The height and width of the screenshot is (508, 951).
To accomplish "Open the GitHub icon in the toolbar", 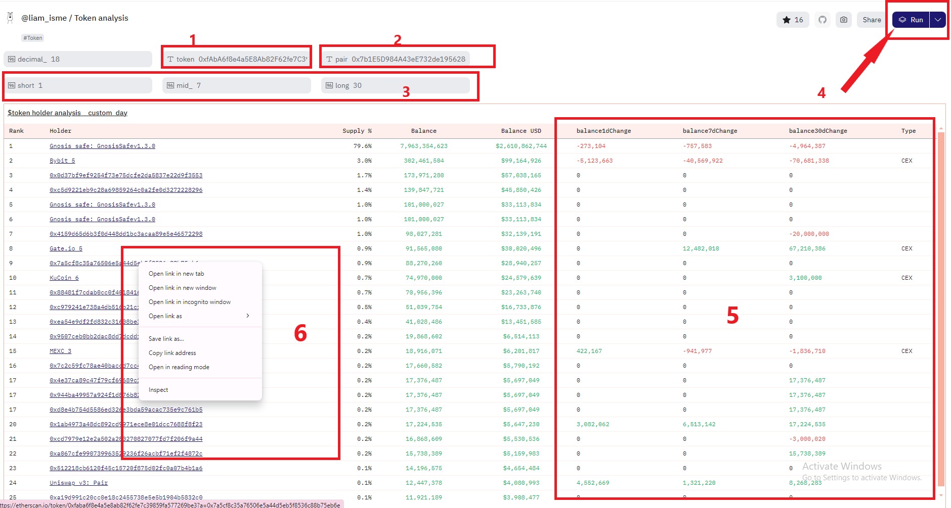I will pos(823,20).
